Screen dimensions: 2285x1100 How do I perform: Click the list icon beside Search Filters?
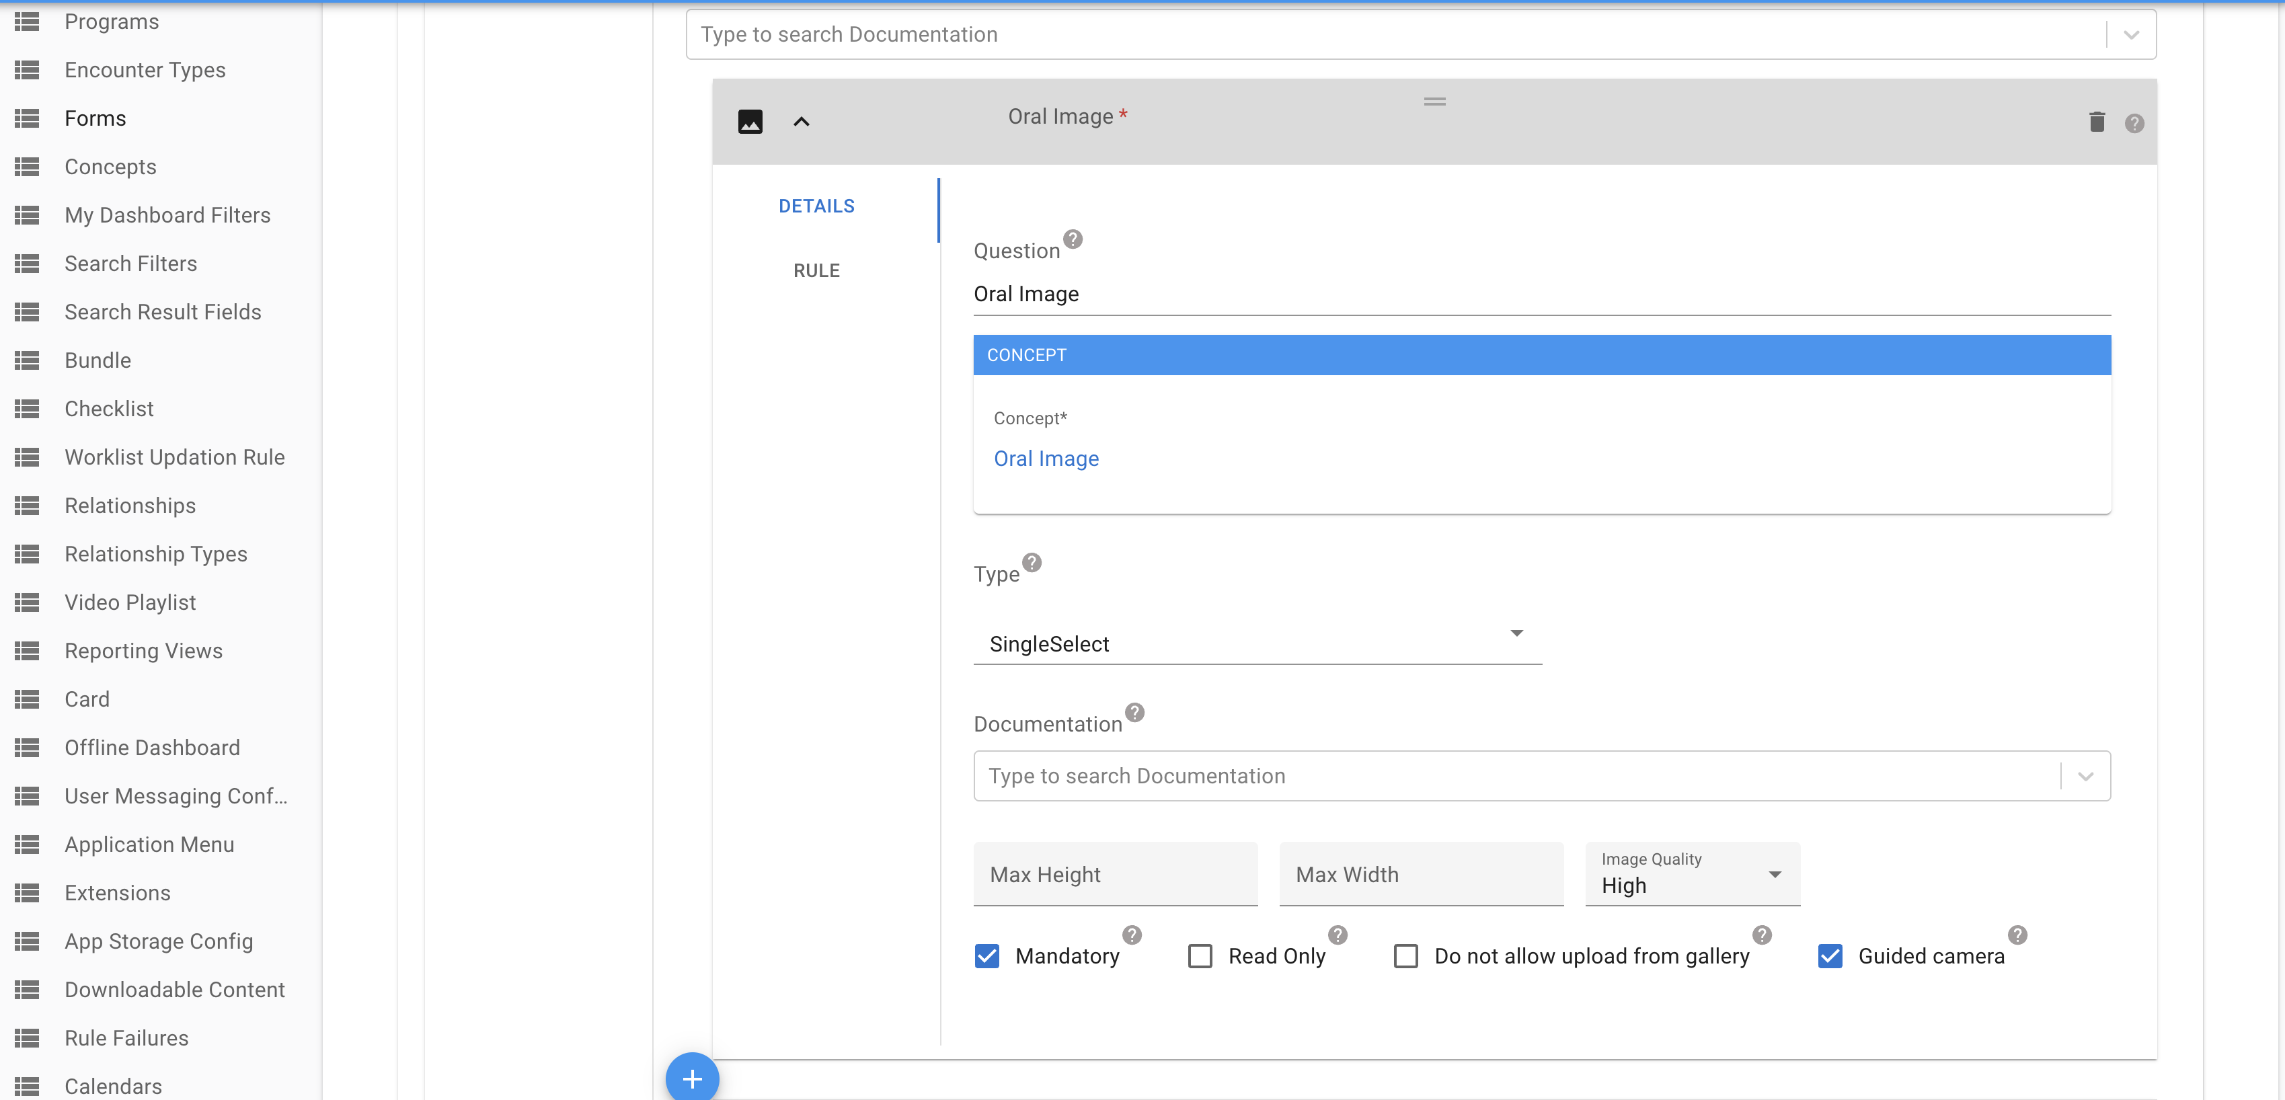(28, 263)
